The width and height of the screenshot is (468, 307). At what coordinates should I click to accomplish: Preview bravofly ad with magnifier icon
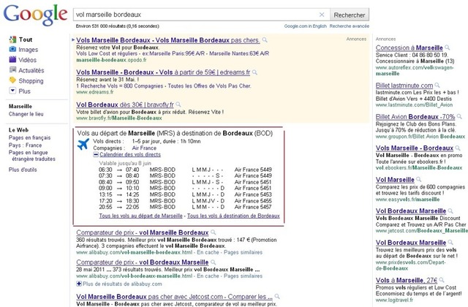[178, 105]
